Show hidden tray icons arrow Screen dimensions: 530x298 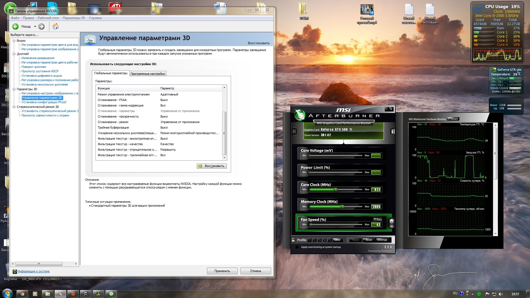pyautogui.click(x=472, y=294)
